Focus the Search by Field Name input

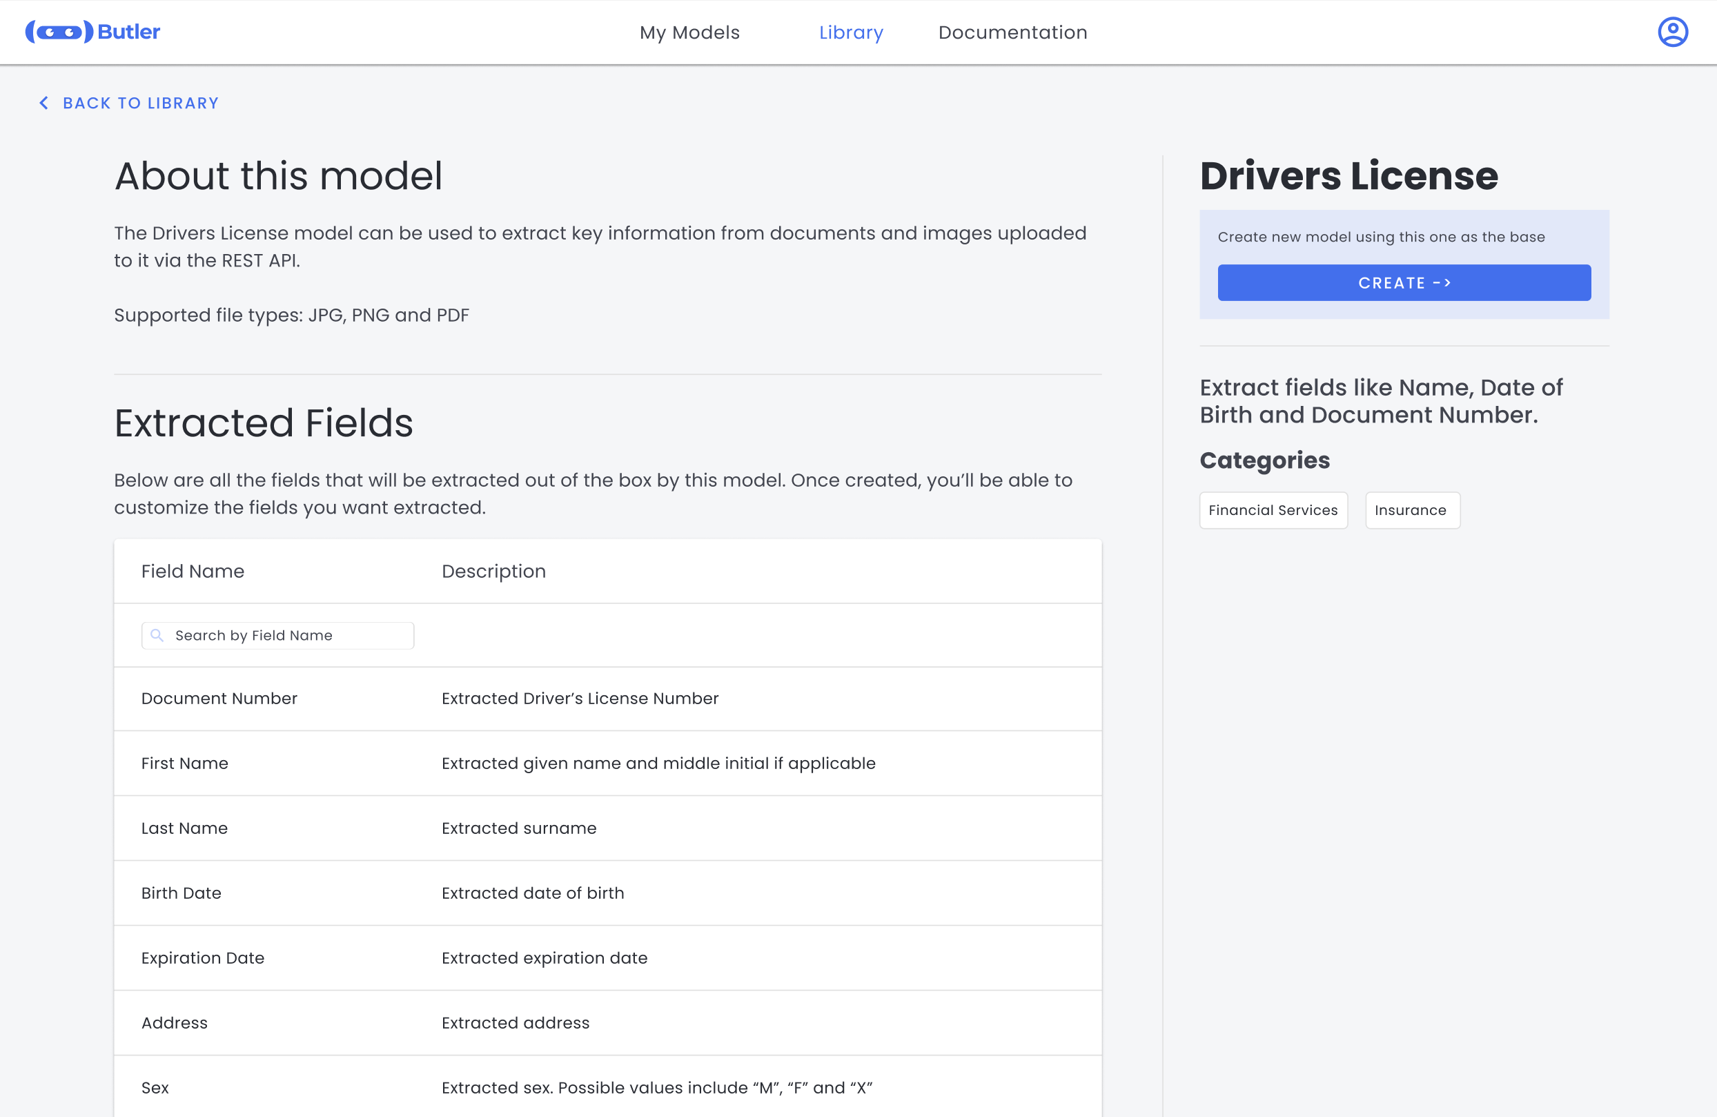pos(277,635)
